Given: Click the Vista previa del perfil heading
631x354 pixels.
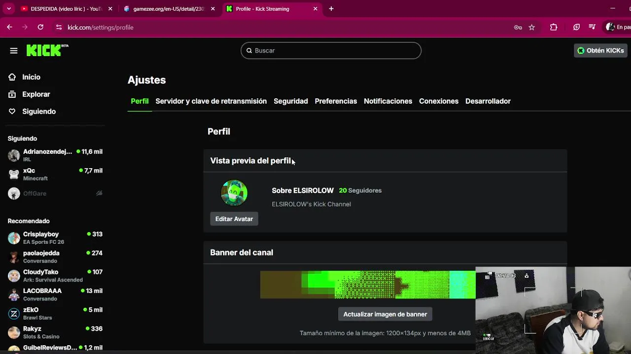Looking at the screenshot, I should [250, 161].
